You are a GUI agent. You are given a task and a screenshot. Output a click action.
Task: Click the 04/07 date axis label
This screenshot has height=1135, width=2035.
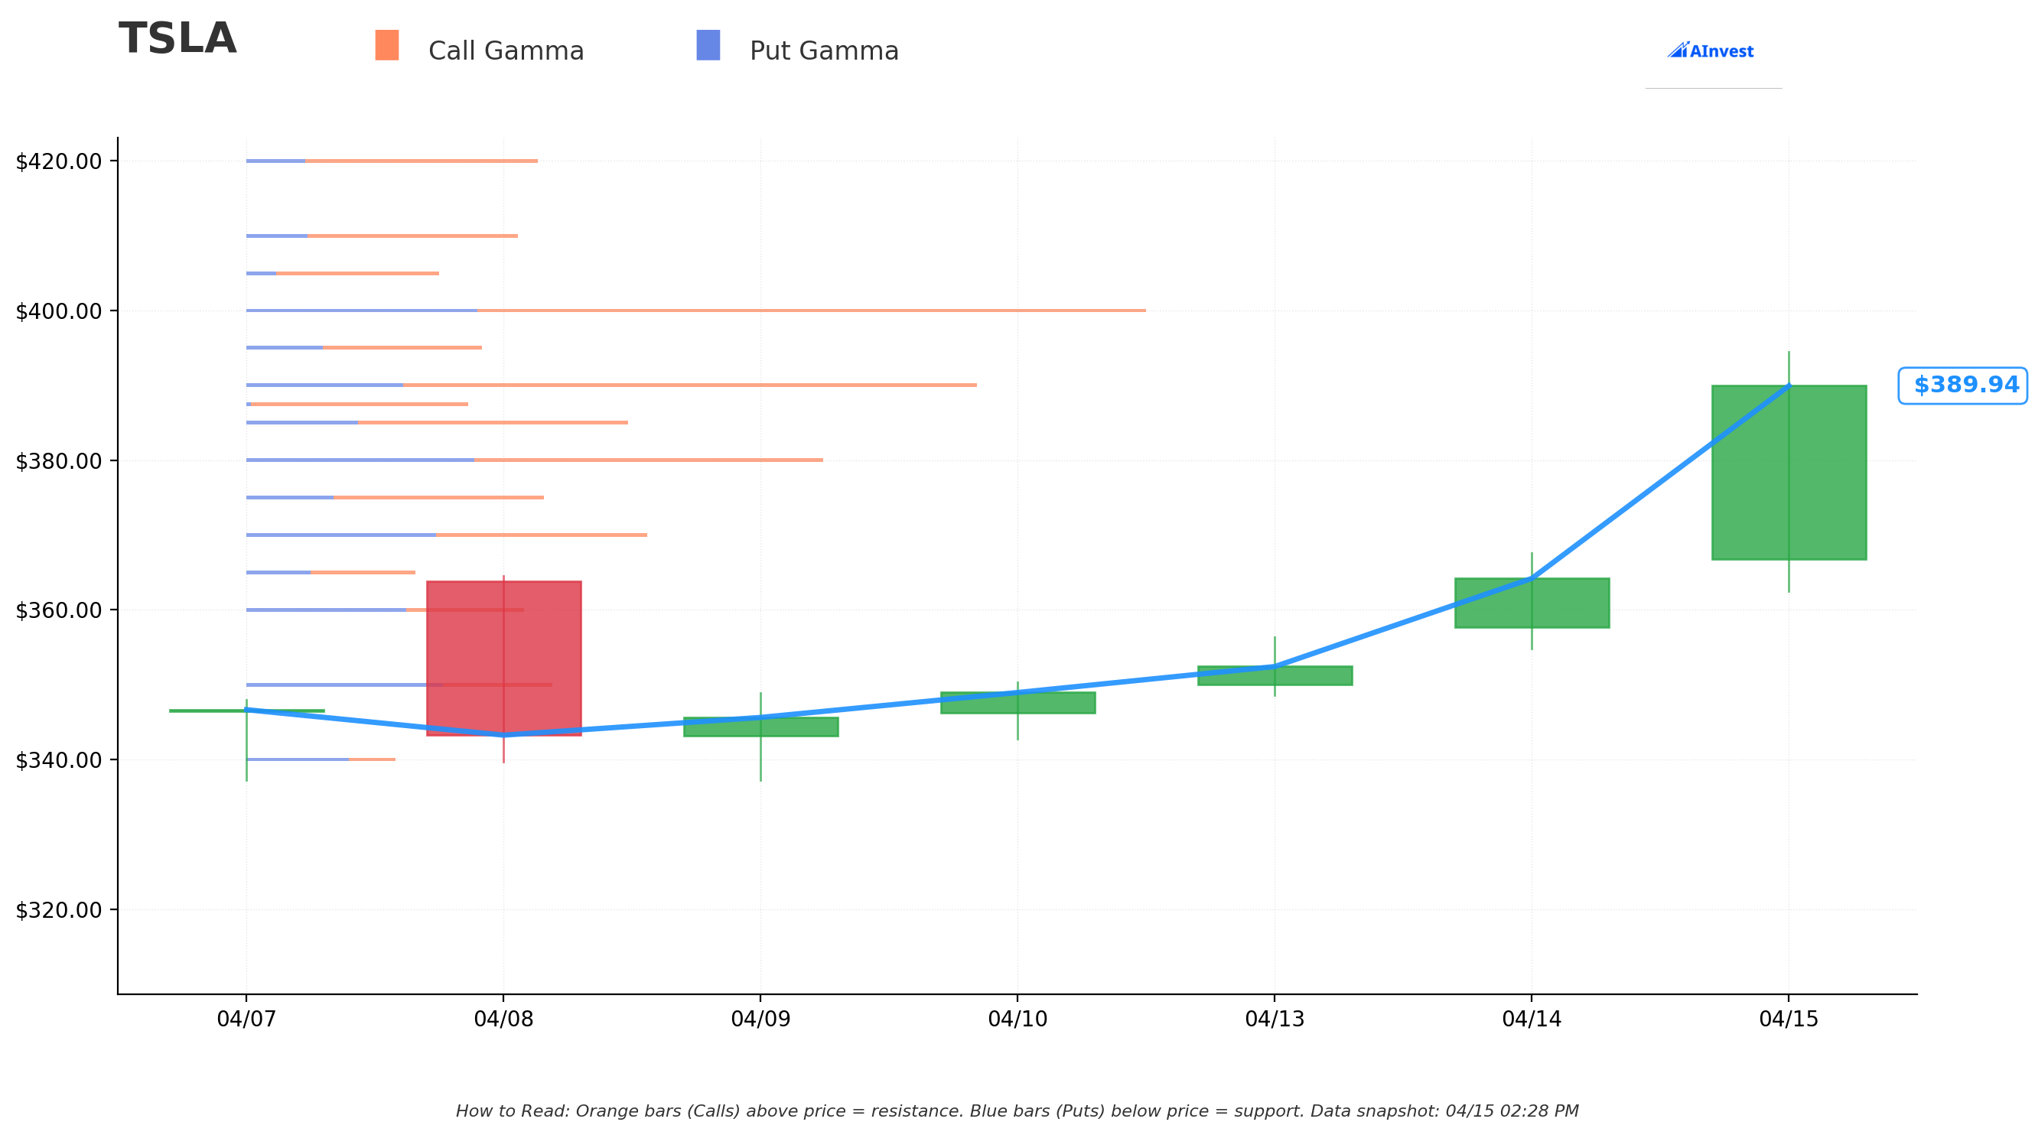coord(246,1019)
